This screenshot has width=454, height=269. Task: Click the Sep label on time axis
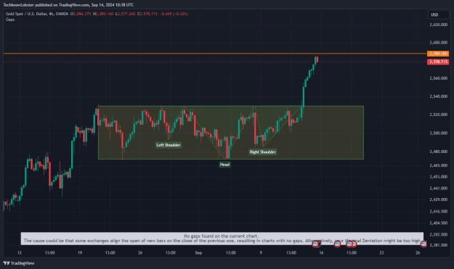[198, 253]
